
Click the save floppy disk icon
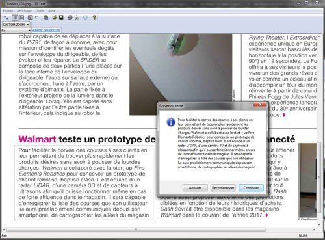(61, 18)
